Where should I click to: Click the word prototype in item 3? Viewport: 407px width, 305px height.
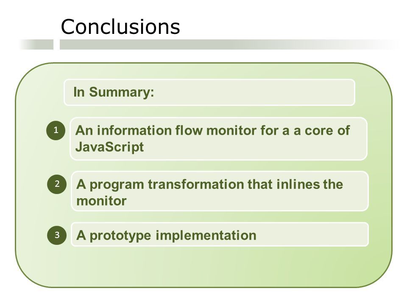click(120, 236)
